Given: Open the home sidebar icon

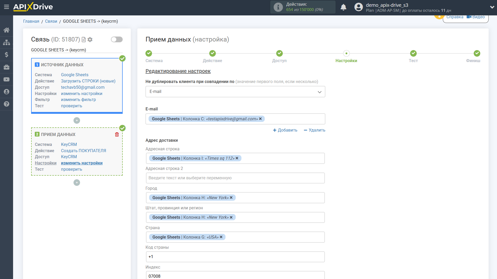Looking at the screenshot, I should (7, 30).
